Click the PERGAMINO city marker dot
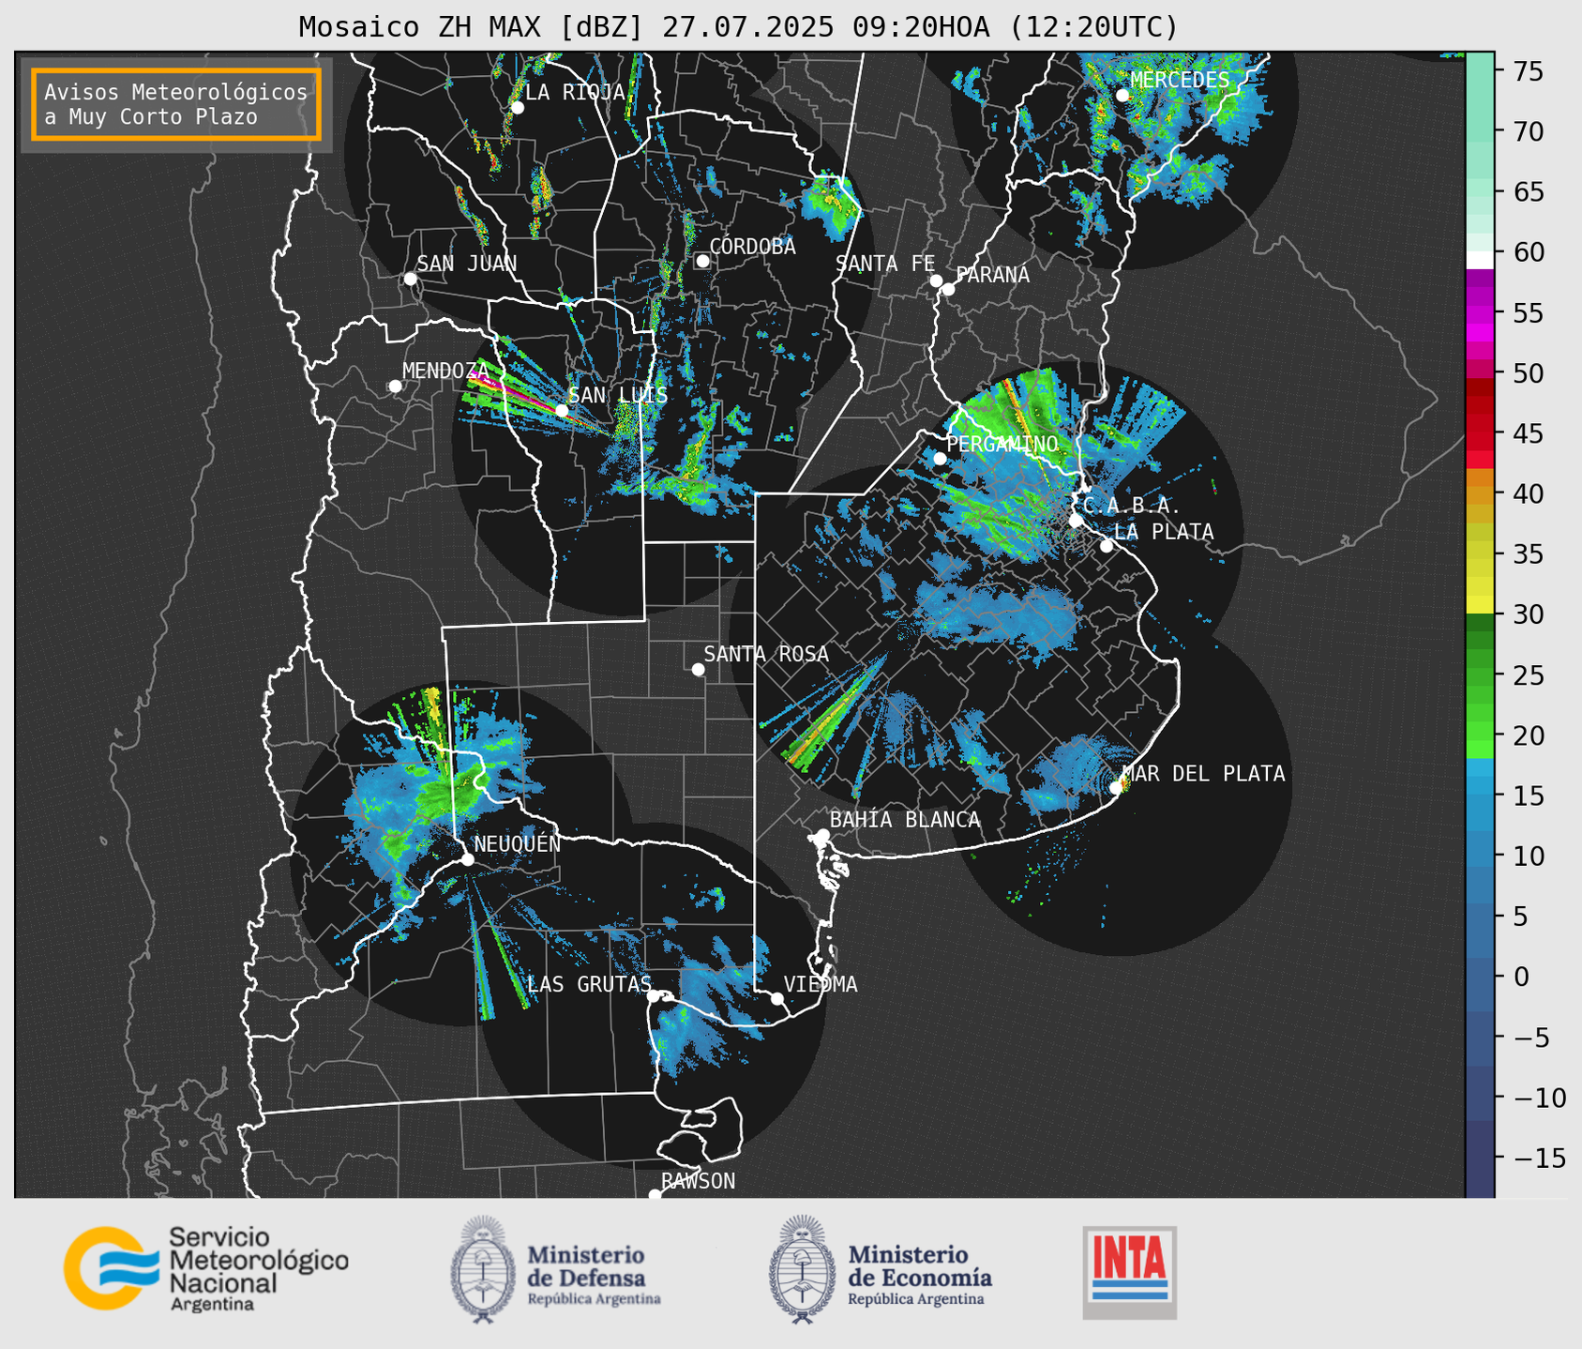This screenshot has height=1349, width=1582. tap(940, 459)
